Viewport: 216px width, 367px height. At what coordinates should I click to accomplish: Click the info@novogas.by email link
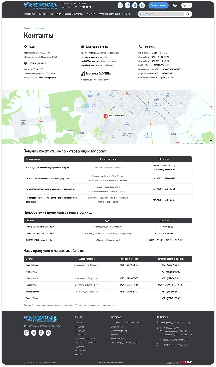coord(88,53)
